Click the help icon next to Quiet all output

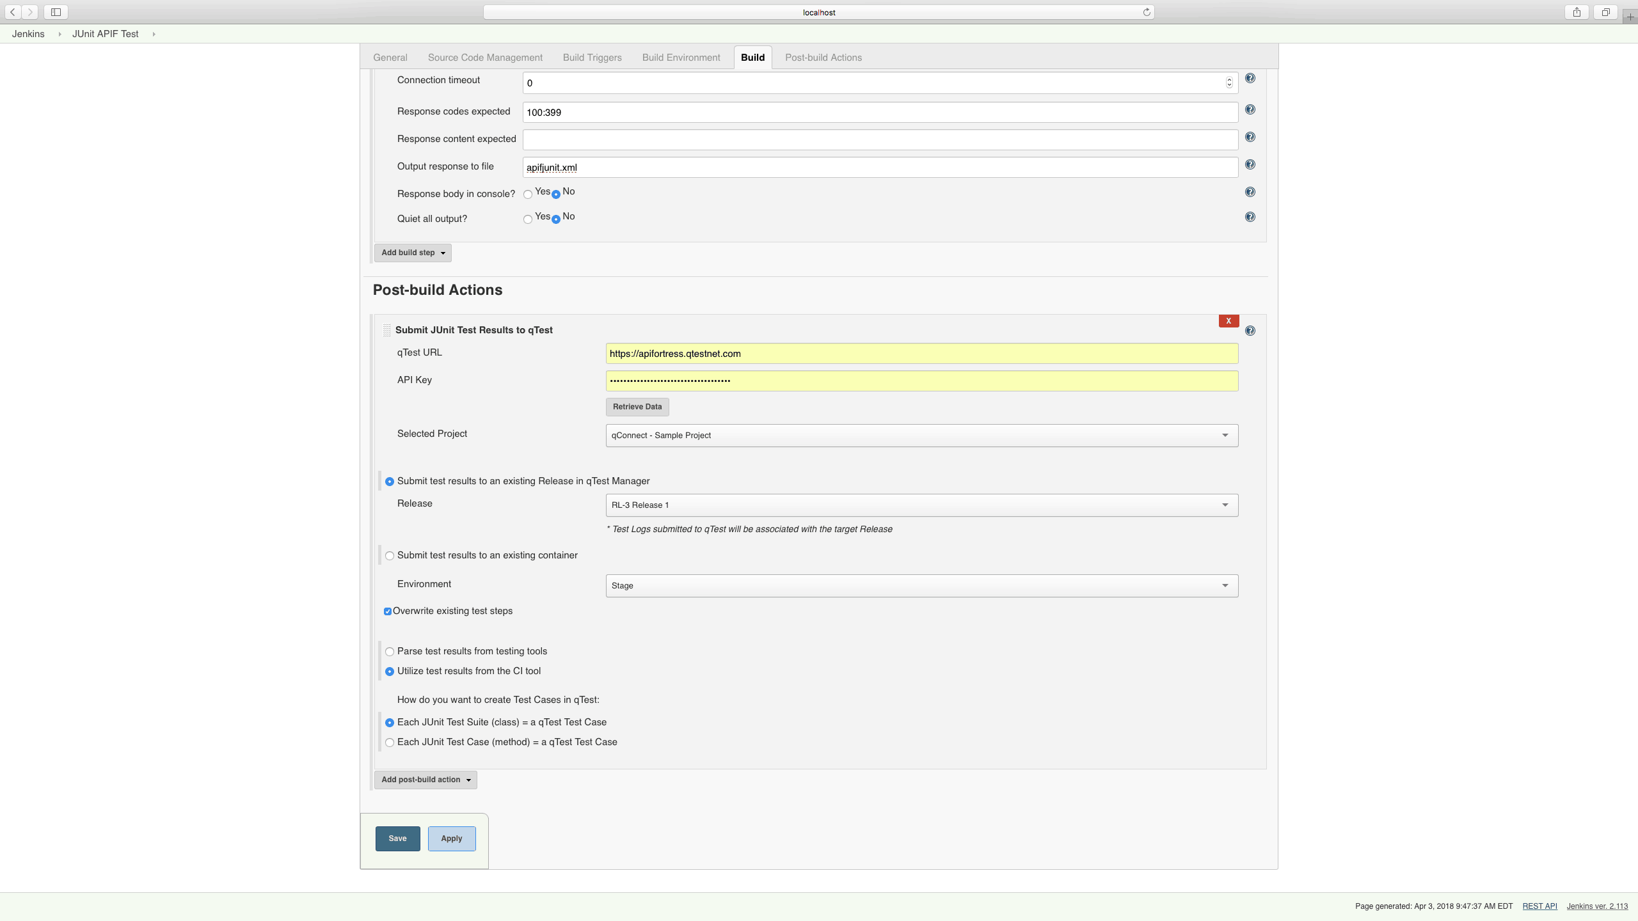(1251, 217)
